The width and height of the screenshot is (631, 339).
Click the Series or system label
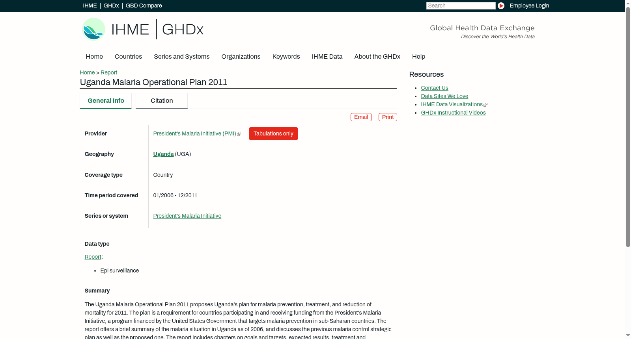[x=106, y=216]
